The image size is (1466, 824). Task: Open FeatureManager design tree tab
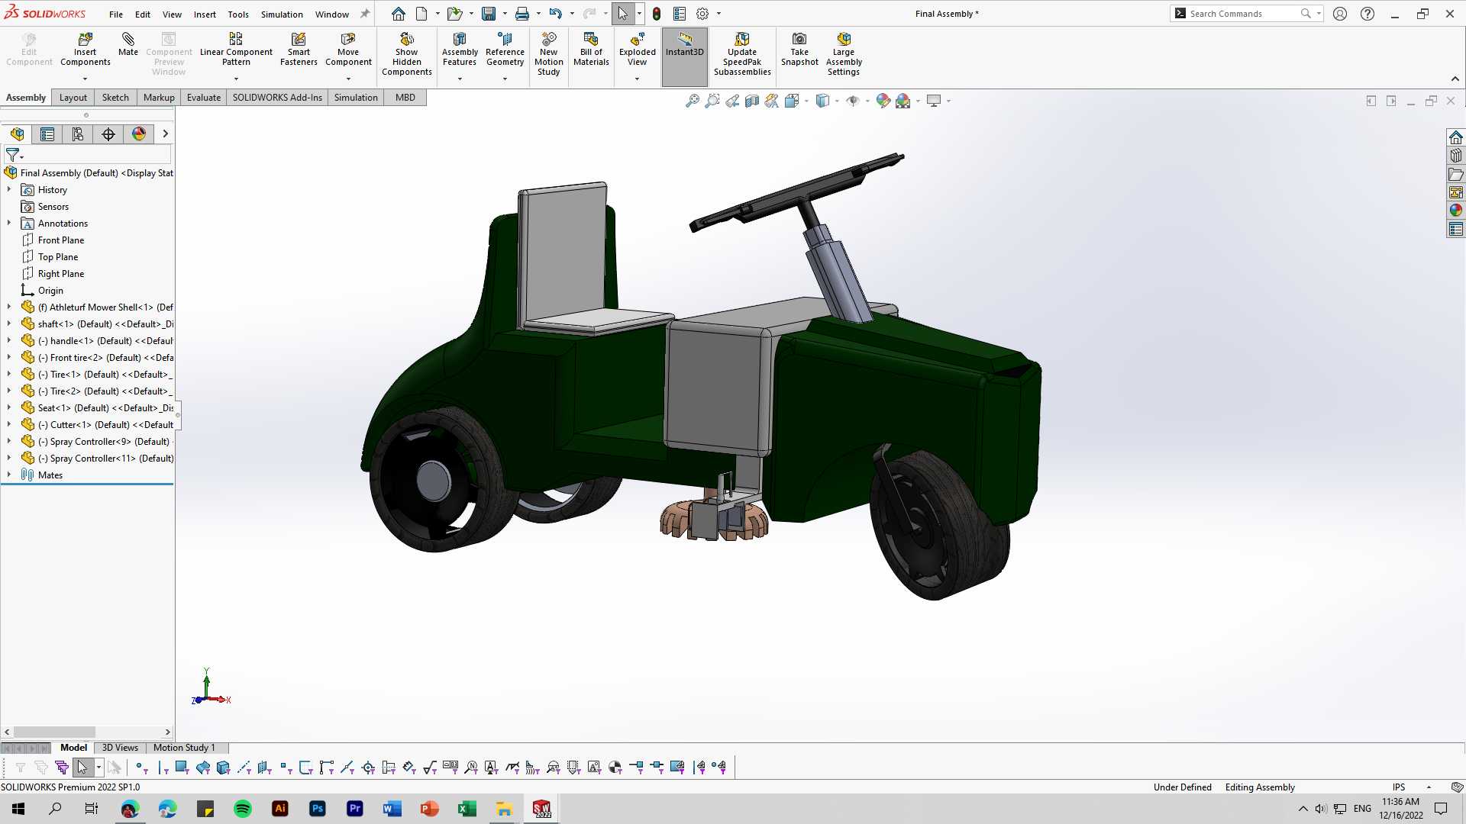[x=17, y=134]
